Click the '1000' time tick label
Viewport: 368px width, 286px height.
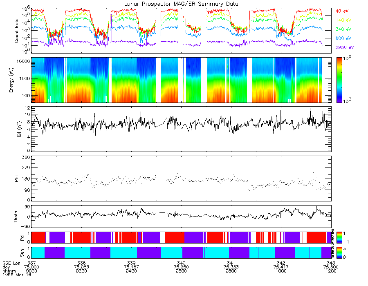(x=281, y=271)
